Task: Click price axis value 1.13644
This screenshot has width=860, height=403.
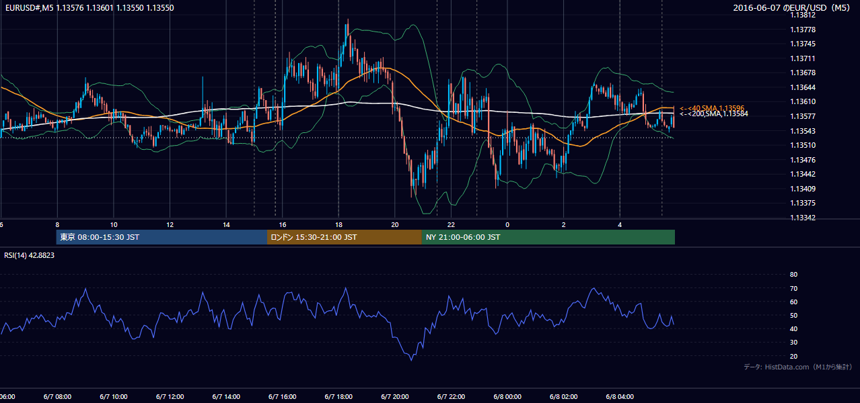Action: tap(803, 87)
